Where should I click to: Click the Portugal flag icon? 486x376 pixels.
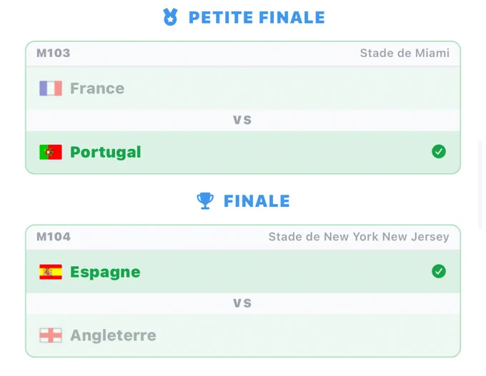coord(51,152)
